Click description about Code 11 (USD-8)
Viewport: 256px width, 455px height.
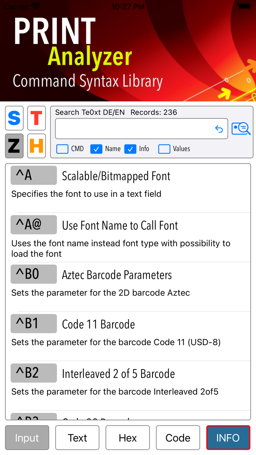(116, 342)
